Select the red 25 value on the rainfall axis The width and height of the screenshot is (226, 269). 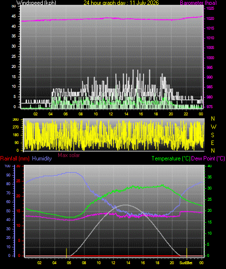pyautogui.click(x=18, y=181)
